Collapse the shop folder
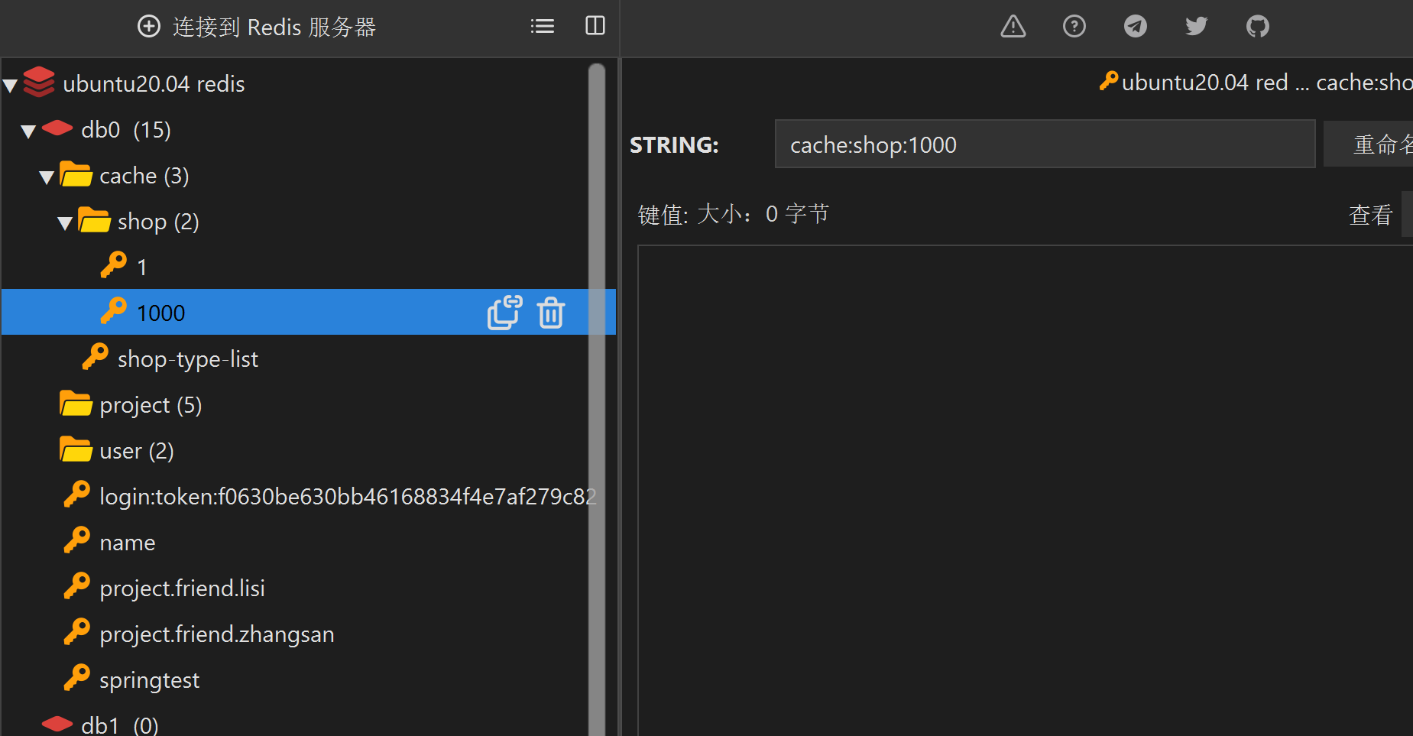This screenshot has height=736, width=1413. click(65, 223)
